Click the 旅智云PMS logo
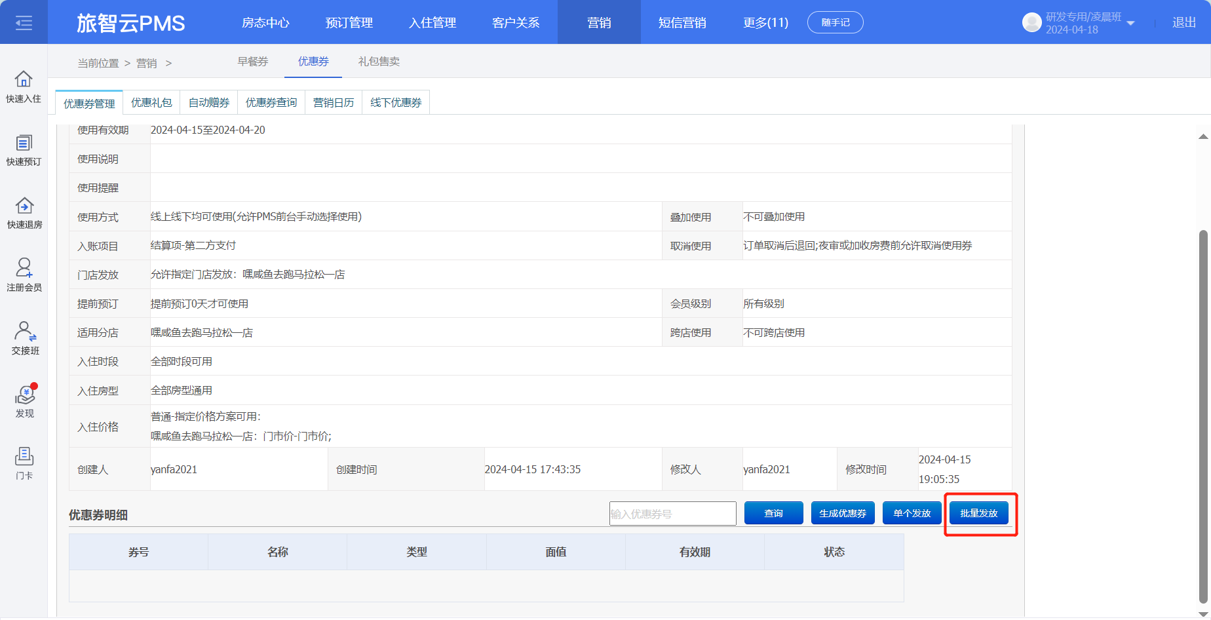Viewport: 1211px width, 620px height. 130,23
